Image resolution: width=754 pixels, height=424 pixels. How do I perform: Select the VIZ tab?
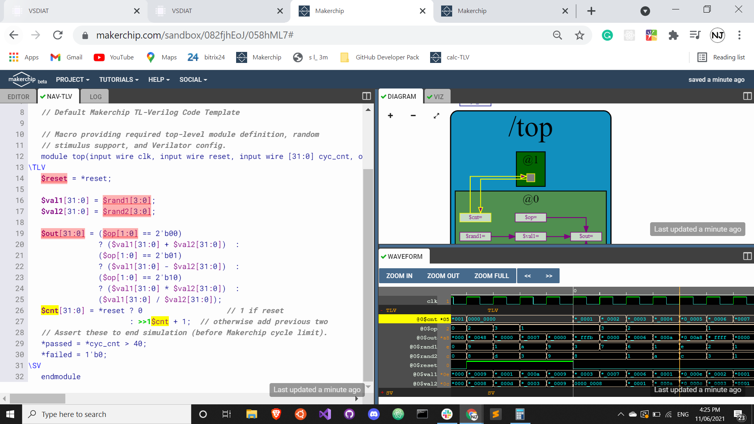[x=436, y=97]
